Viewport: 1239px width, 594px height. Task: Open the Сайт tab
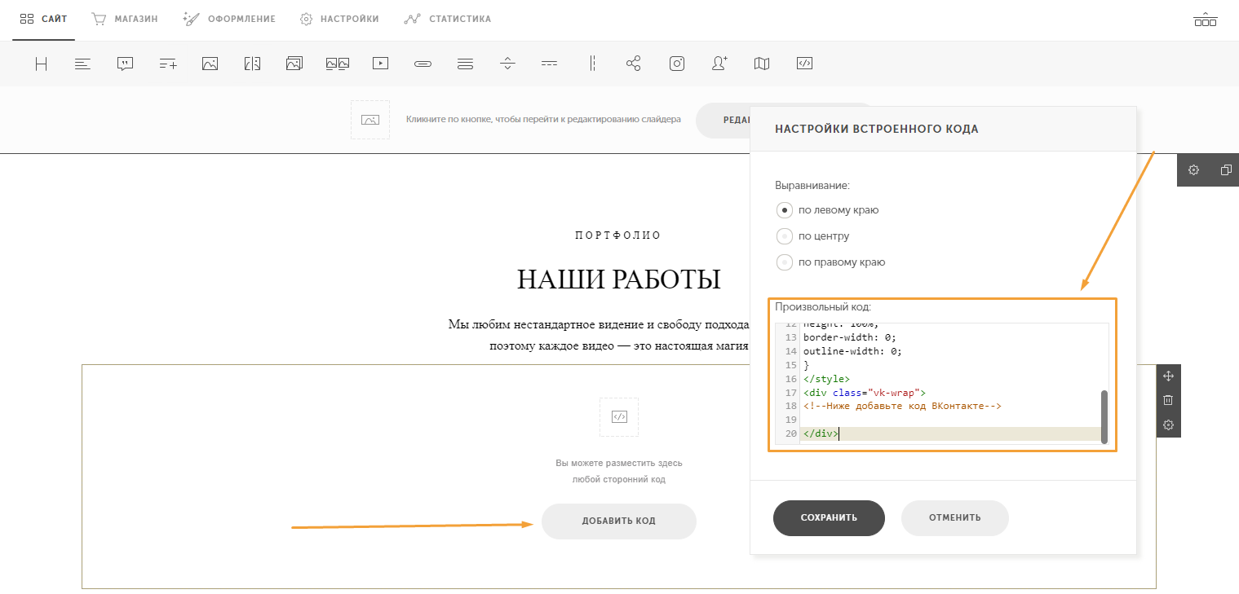pyautogui.click(x=44, y=19)
